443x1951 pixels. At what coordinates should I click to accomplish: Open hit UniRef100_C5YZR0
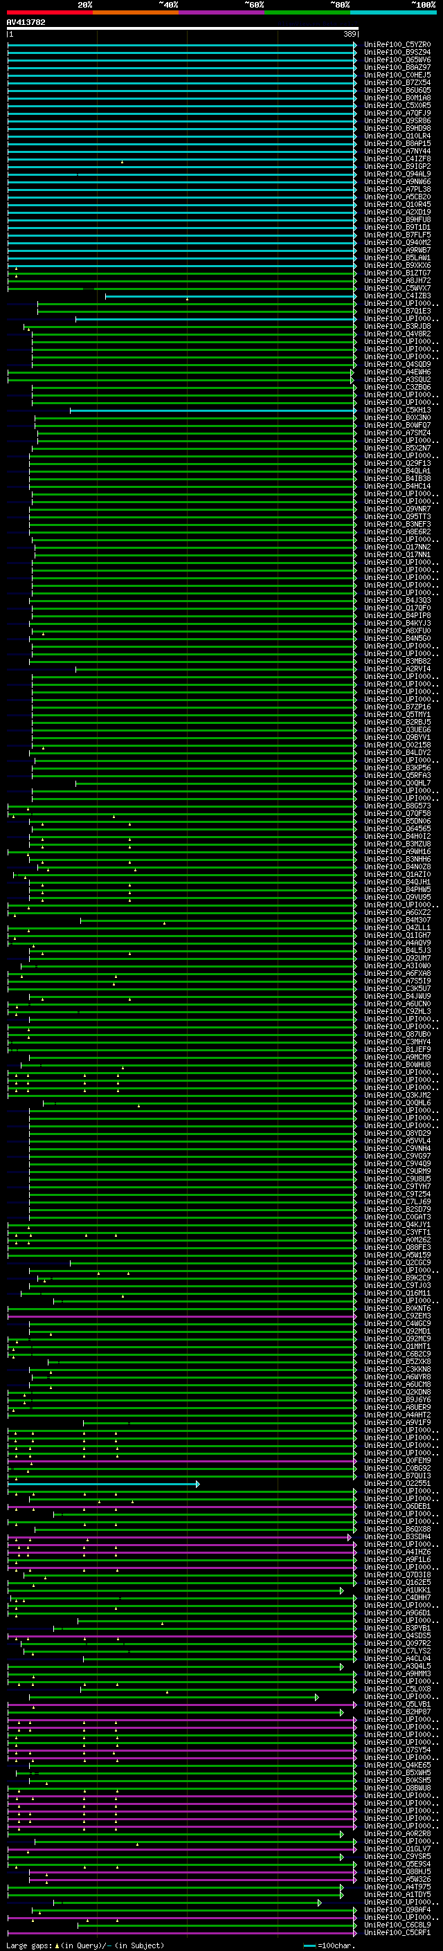coord(397,45)
